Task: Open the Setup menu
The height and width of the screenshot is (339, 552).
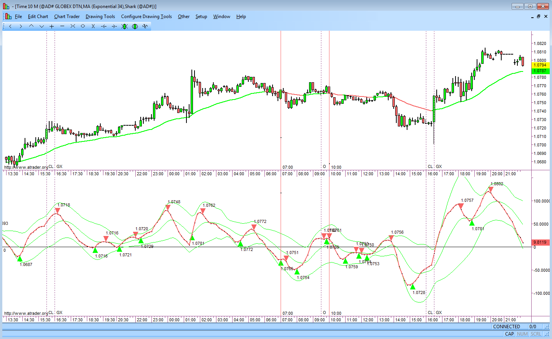Action: click(201, 17)
